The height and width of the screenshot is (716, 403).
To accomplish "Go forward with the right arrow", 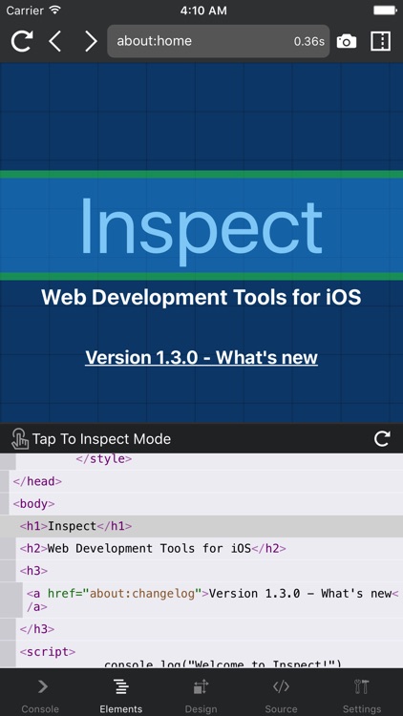I will tap(91, 41).
